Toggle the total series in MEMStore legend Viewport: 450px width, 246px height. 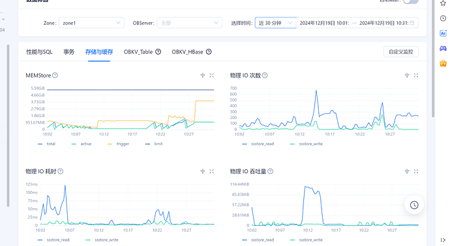[47, 144]
